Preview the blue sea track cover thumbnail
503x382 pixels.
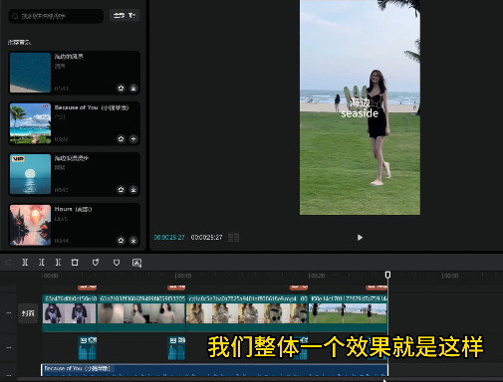[30, 73]
